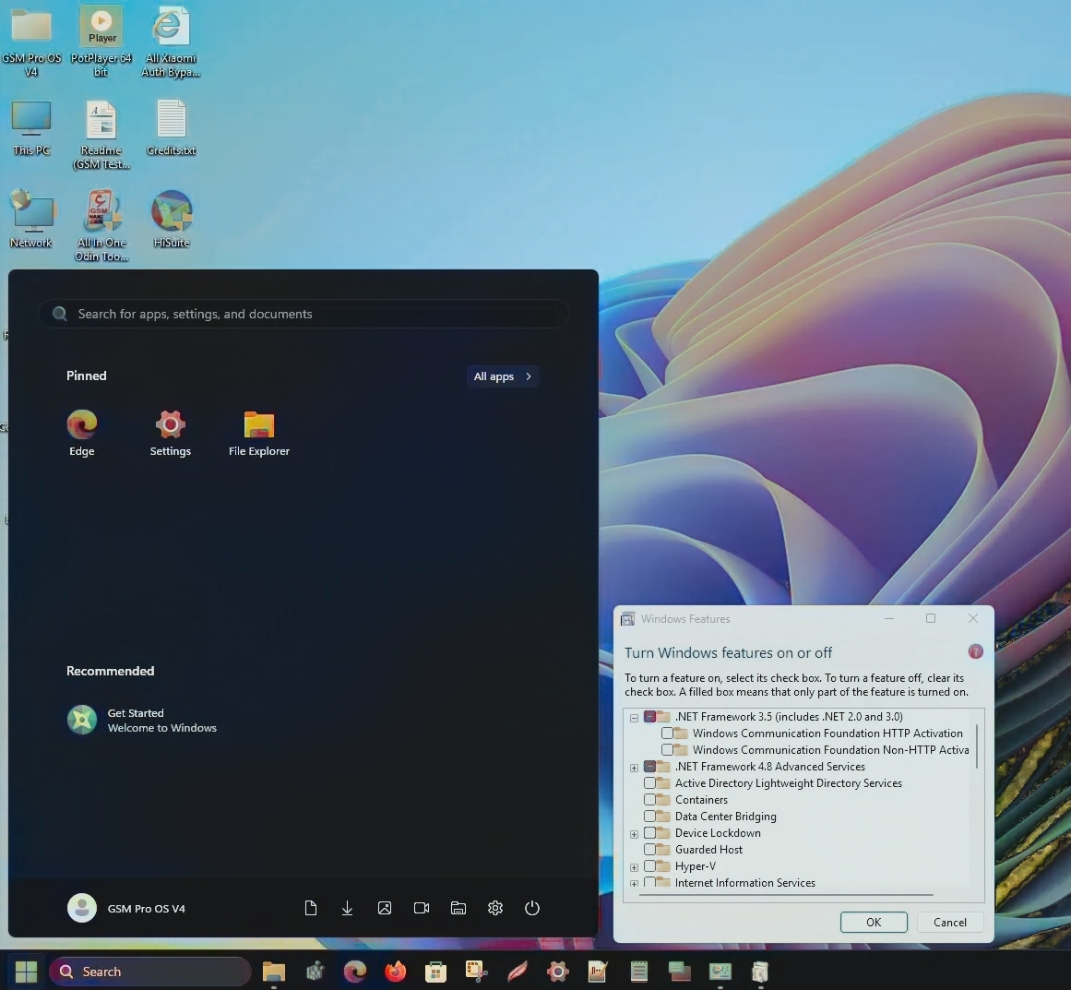Select HiSuite desktop shortcut
The height and width of the screenshot is (990, 1071).
point(172,219)
